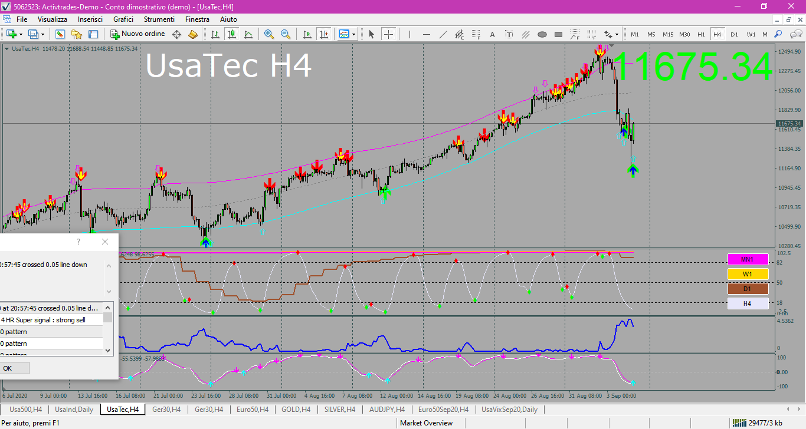This screenshot has width=806, height=429.
Task: Select the trendline drawing tool
Action: pyautogui.click(x=443, y=34)
